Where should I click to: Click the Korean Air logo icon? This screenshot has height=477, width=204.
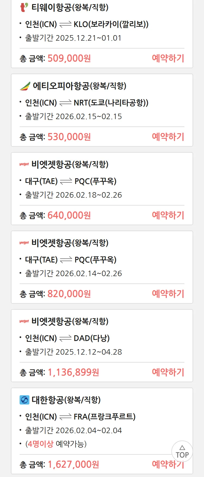click(24, 400)
